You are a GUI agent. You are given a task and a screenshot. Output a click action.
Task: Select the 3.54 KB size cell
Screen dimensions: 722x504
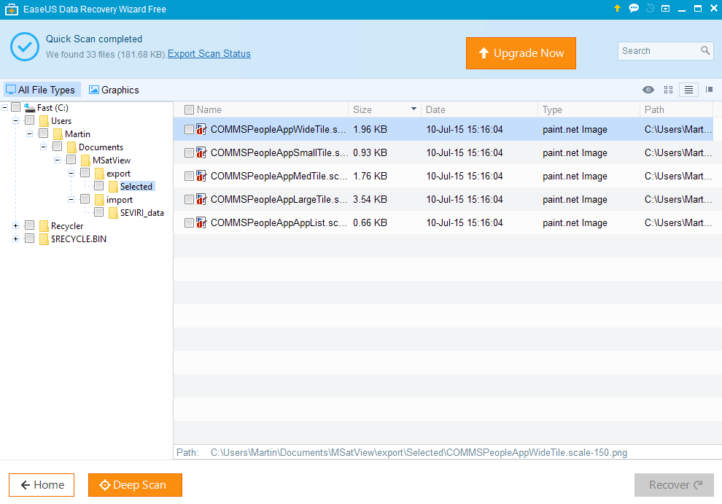(370, 199)
